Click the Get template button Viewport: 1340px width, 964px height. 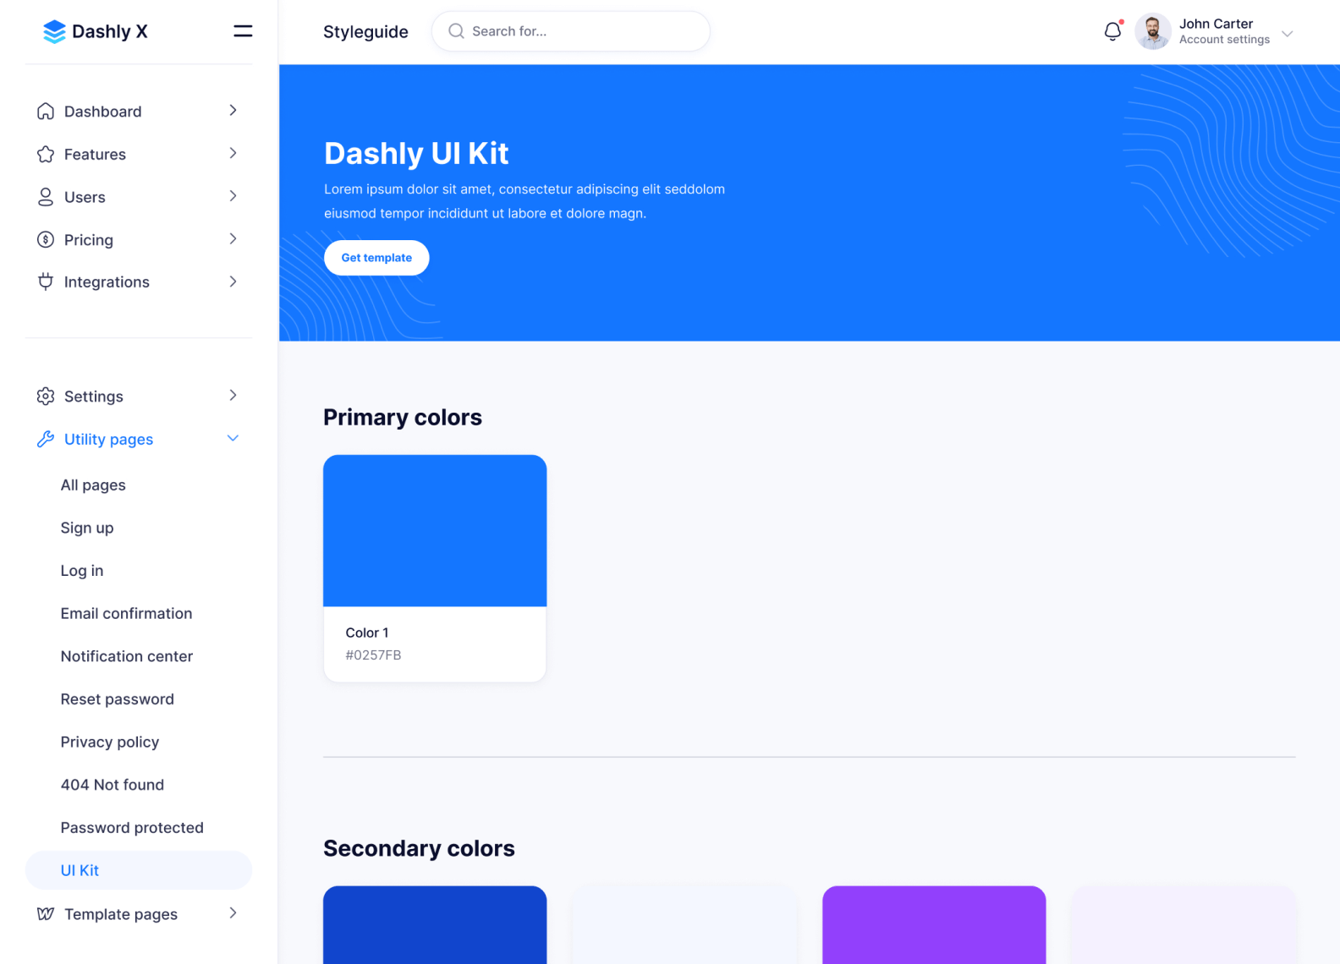[376, 258]
